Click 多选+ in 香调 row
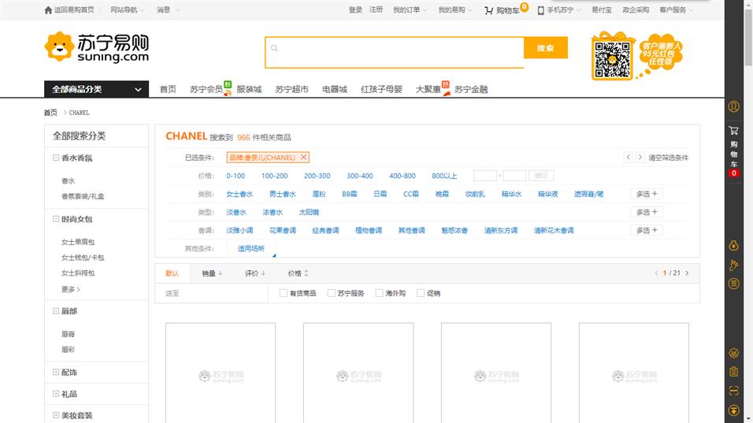Image resolution: width=753 pixels, height=423 pixels. [x=647, y=231]
